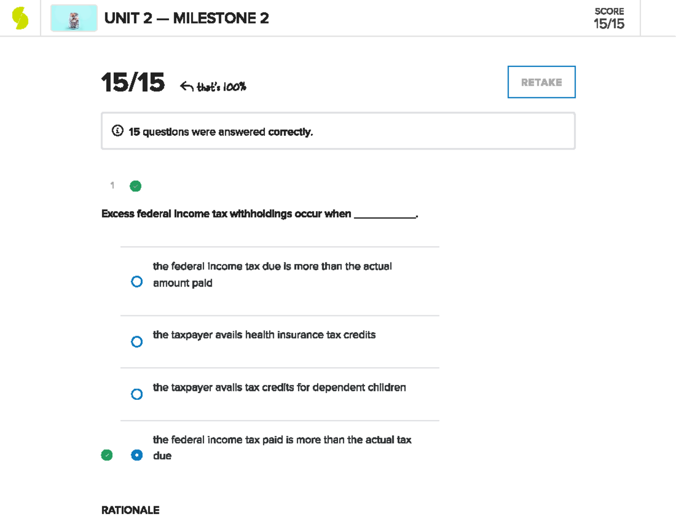The image size is (676, 522).
Task: Select the health insurance tax credits option
Action: click(x=137, y=341)
